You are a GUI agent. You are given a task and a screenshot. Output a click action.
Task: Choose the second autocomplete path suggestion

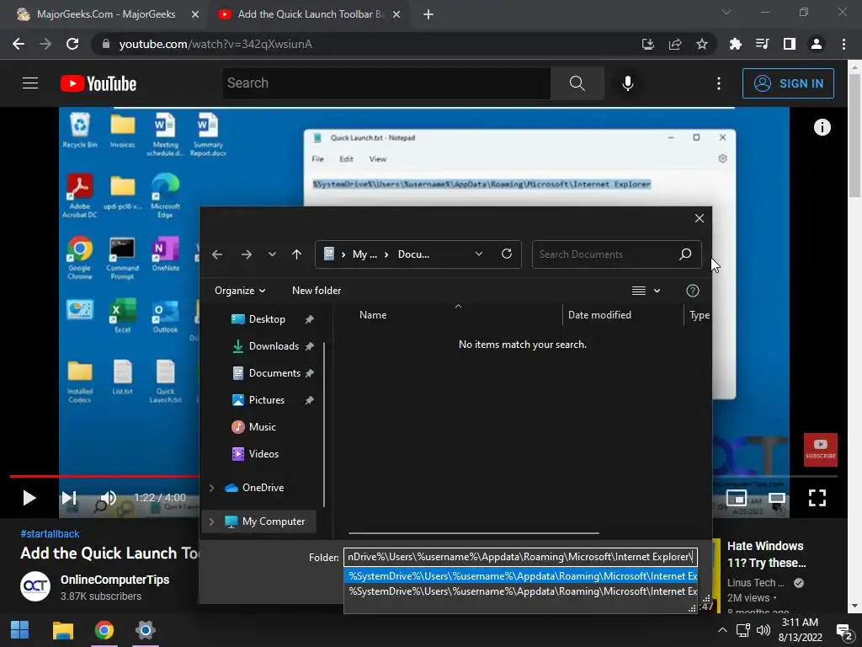[520, 591]
